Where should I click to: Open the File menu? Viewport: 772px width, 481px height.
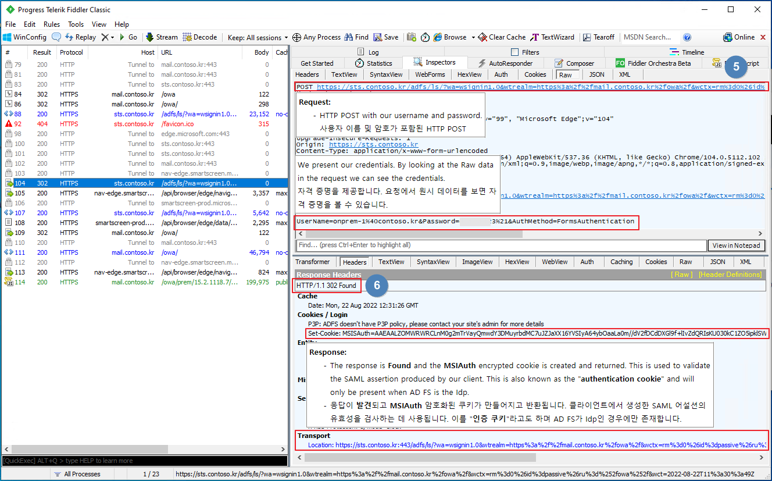(10, 24)
